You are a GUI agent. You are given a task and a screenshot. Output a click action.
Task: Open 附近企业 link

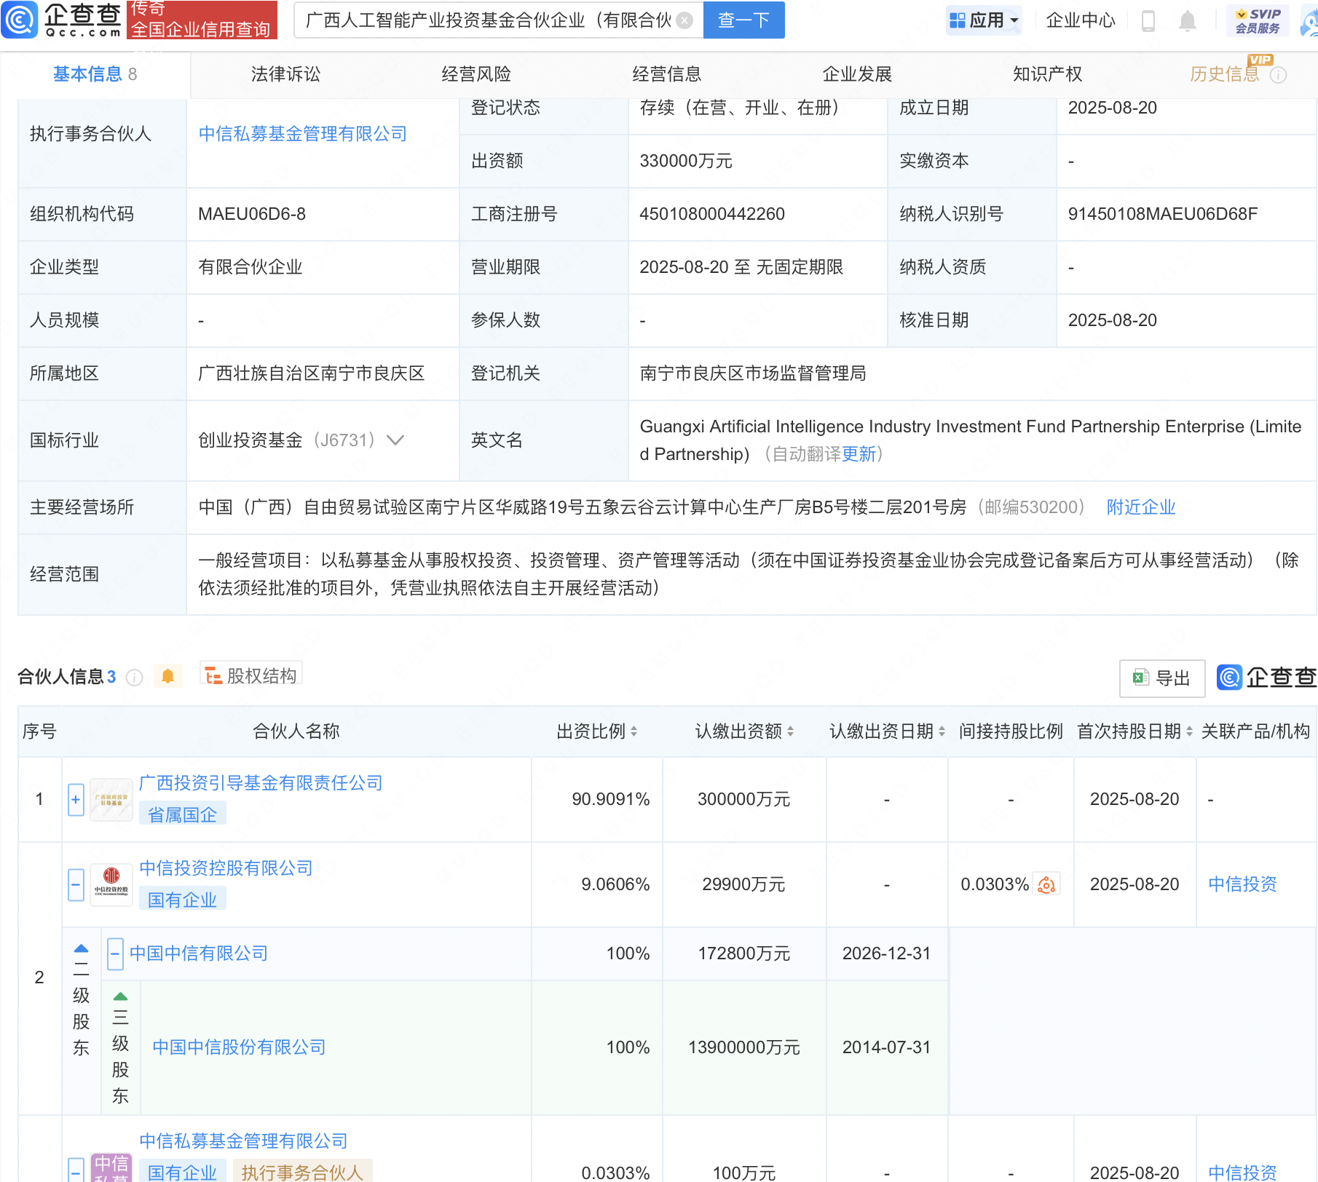coord(1141,507)
